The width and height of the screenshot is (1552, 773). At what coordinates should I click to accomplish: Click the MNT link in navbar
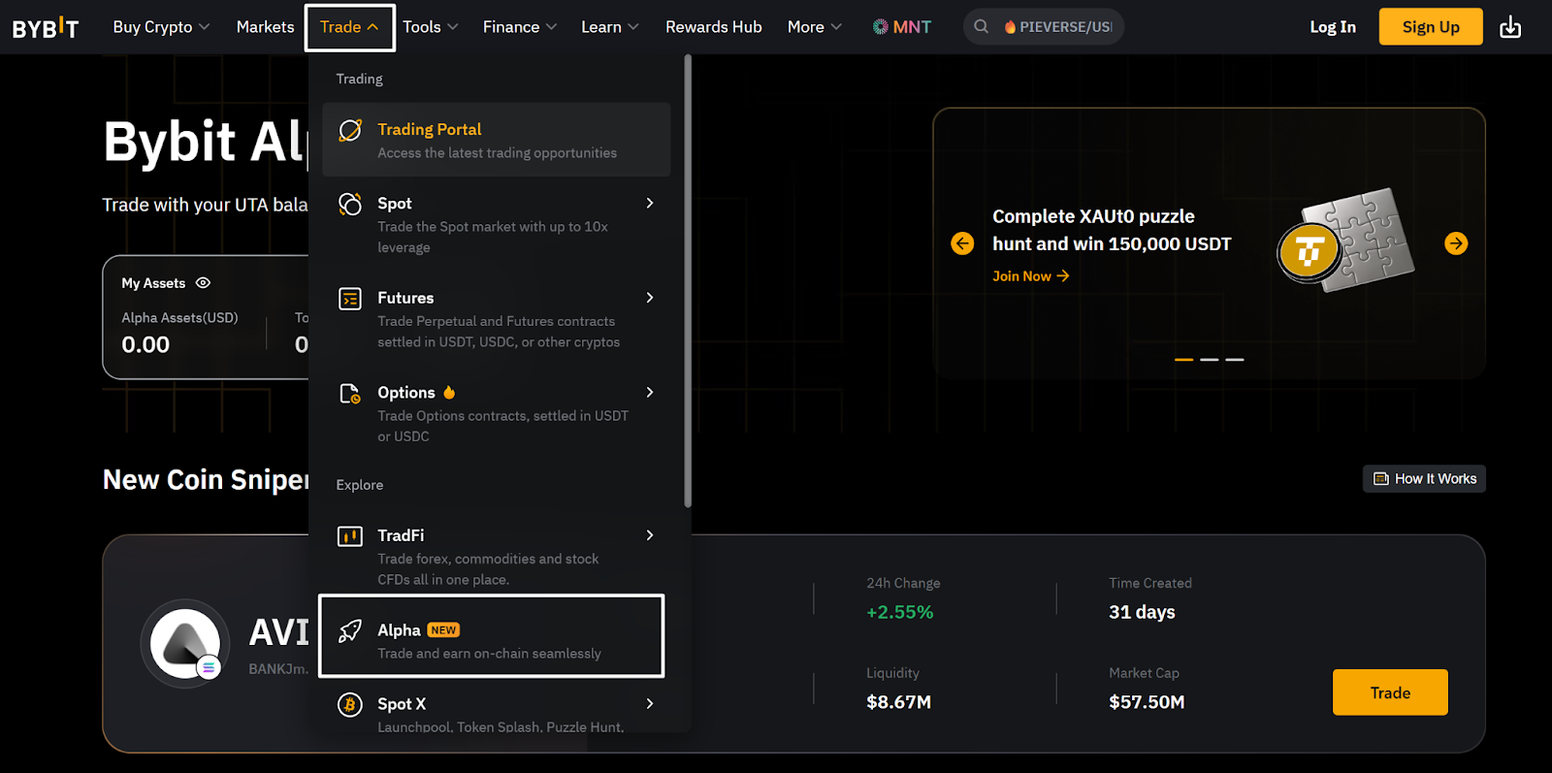pyautogui.click(x=901, y=27)
